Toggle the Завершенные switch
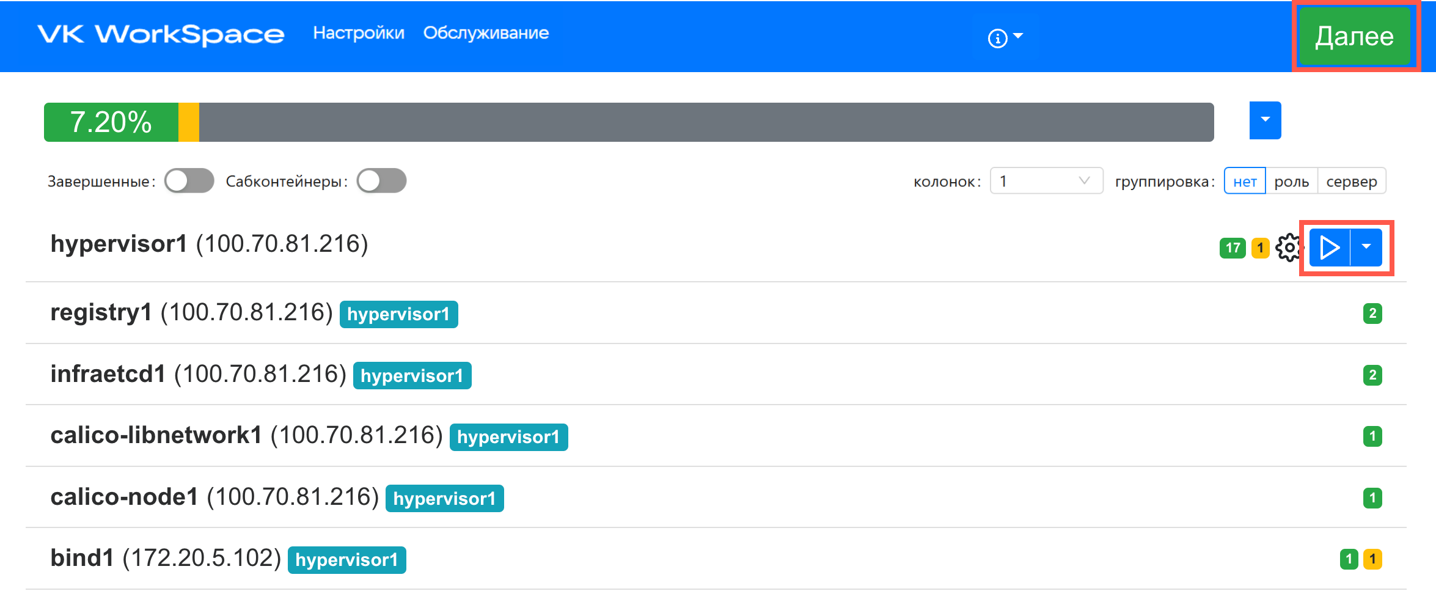The image size is (1436, 591). 189,181
